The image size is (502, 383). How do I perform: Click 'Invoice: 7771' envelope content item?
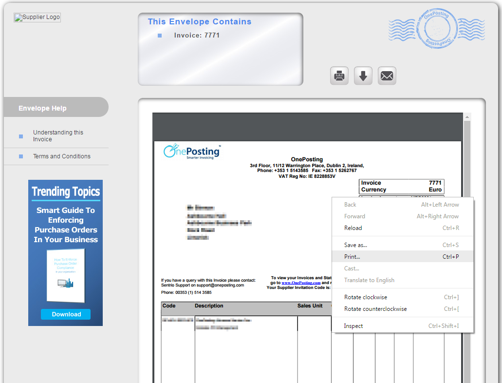197,35
